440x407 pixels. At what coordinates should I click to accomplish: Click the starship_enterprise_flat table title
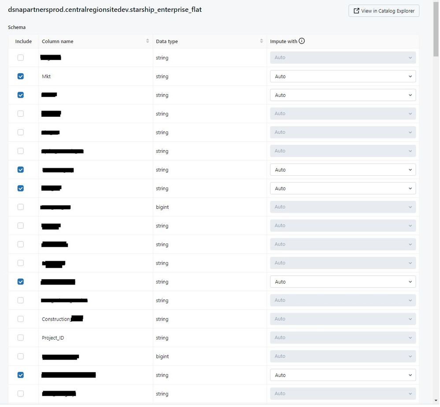click(105, 9)
